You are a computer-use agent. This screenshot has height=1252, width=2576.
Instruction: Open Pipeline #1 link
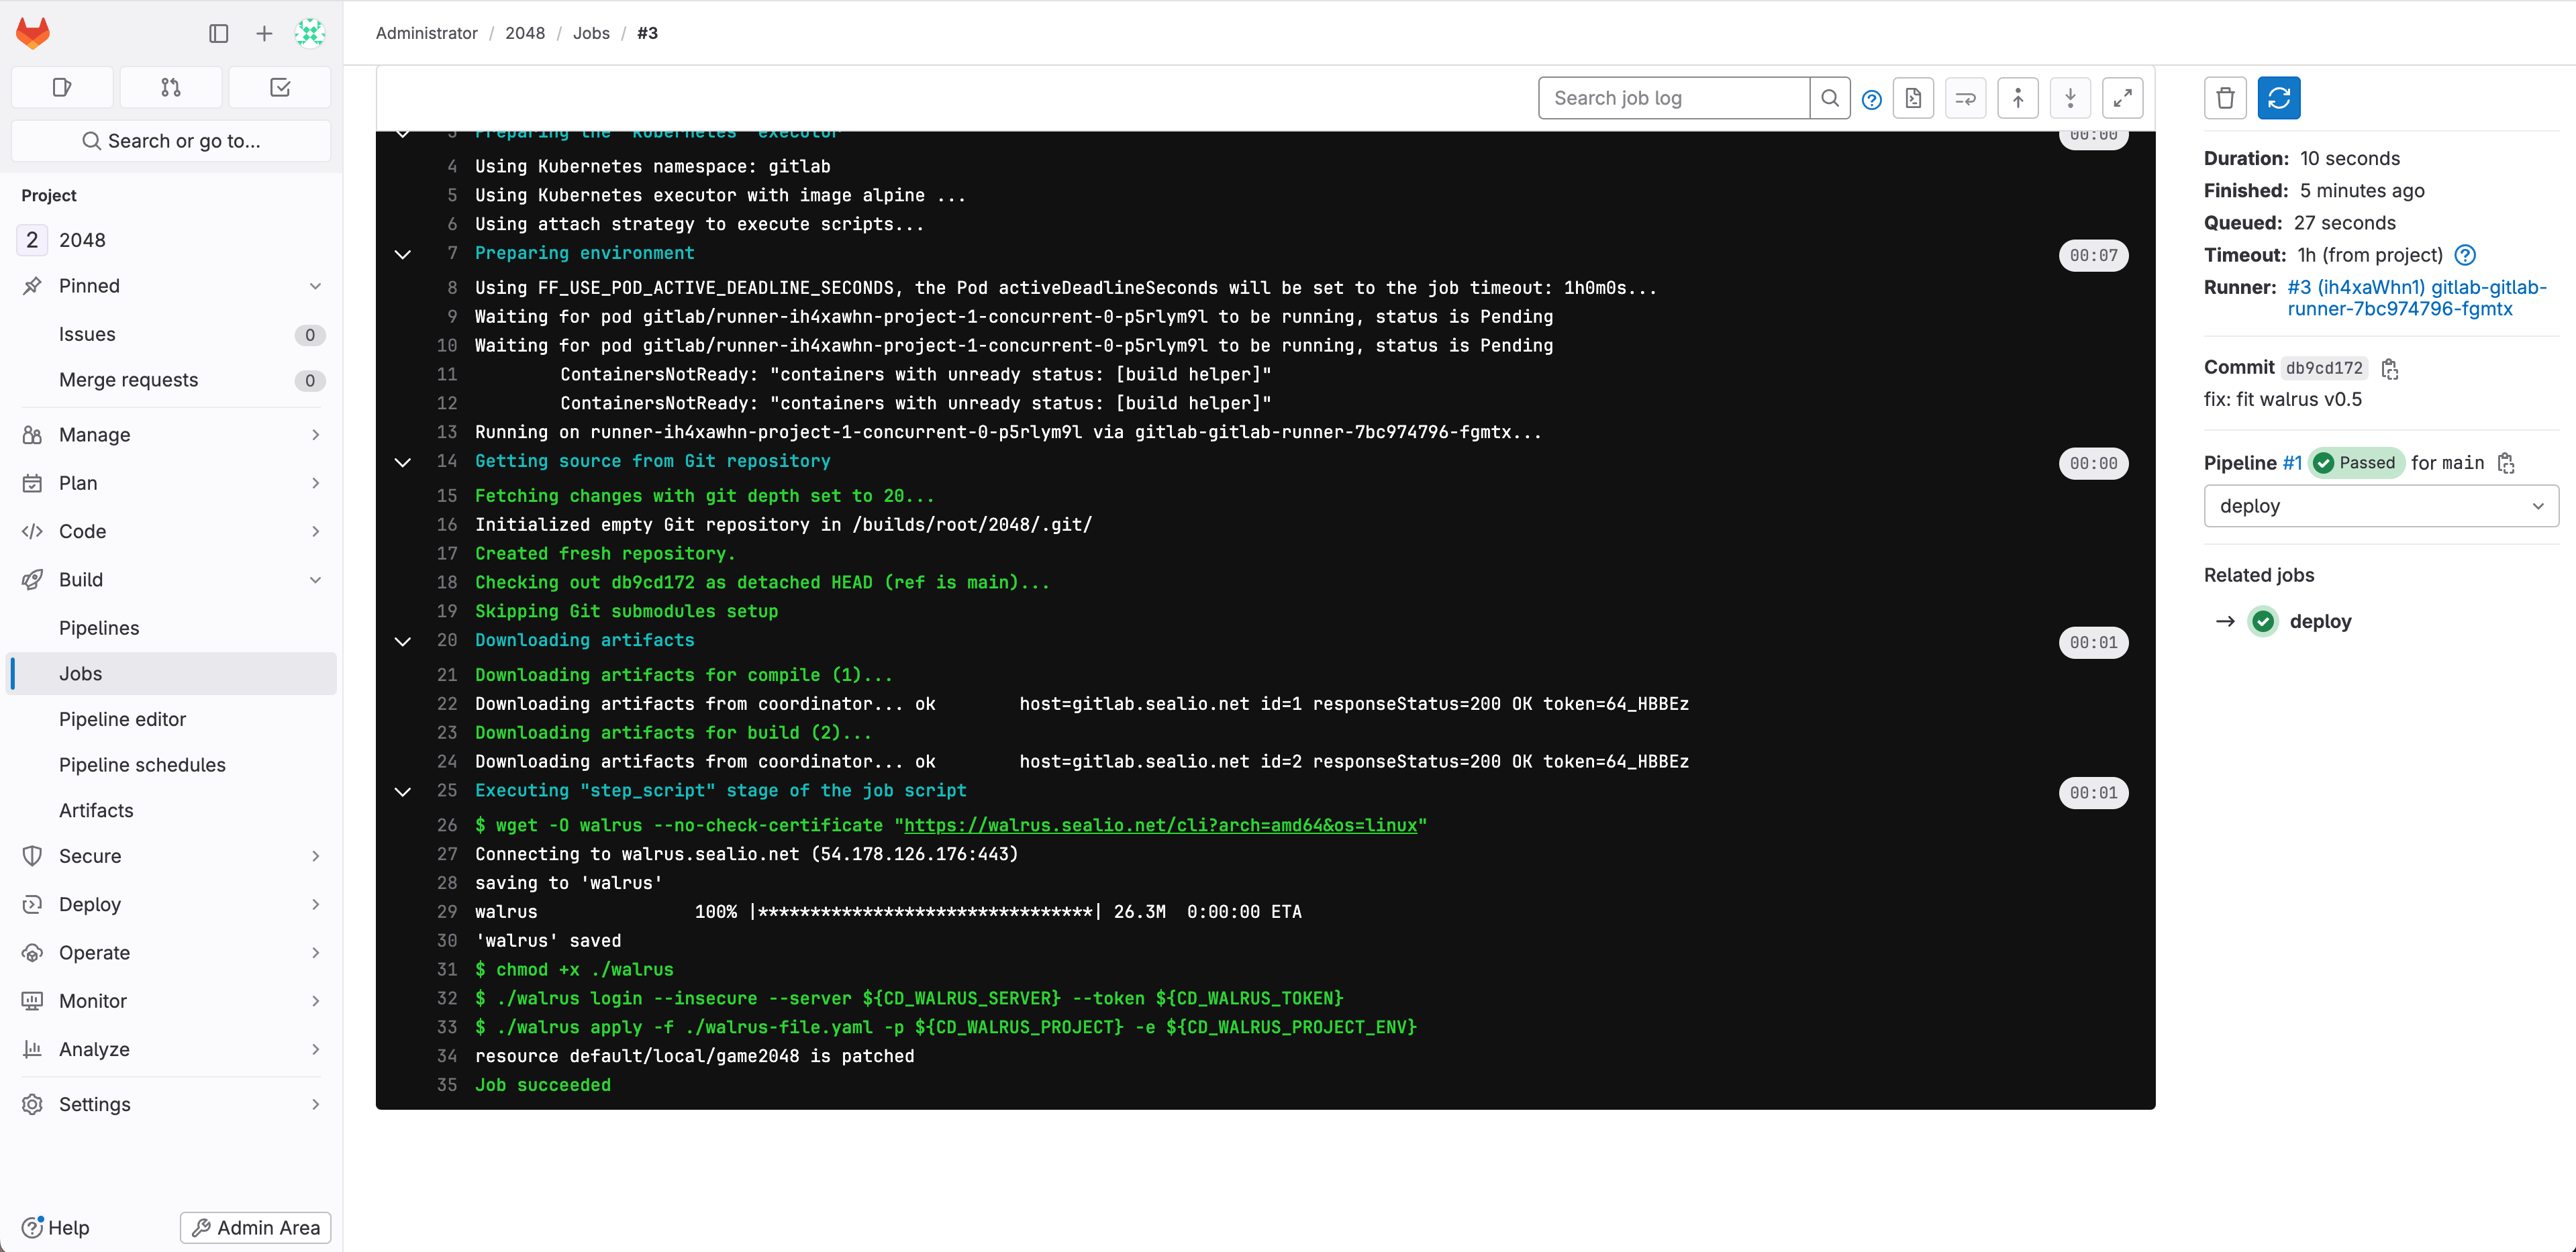(x=2292, y=463)
